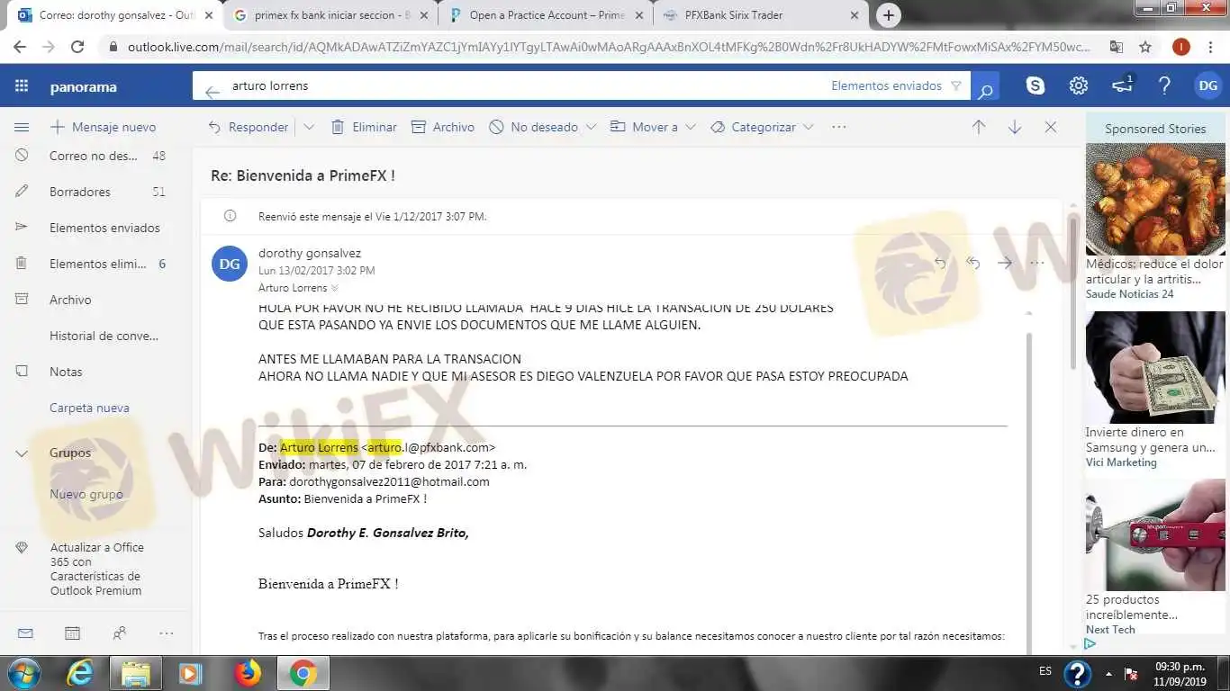Forward the message with the arrow icon
This screenshot has height=691, width=1230.
(1005, 263)
